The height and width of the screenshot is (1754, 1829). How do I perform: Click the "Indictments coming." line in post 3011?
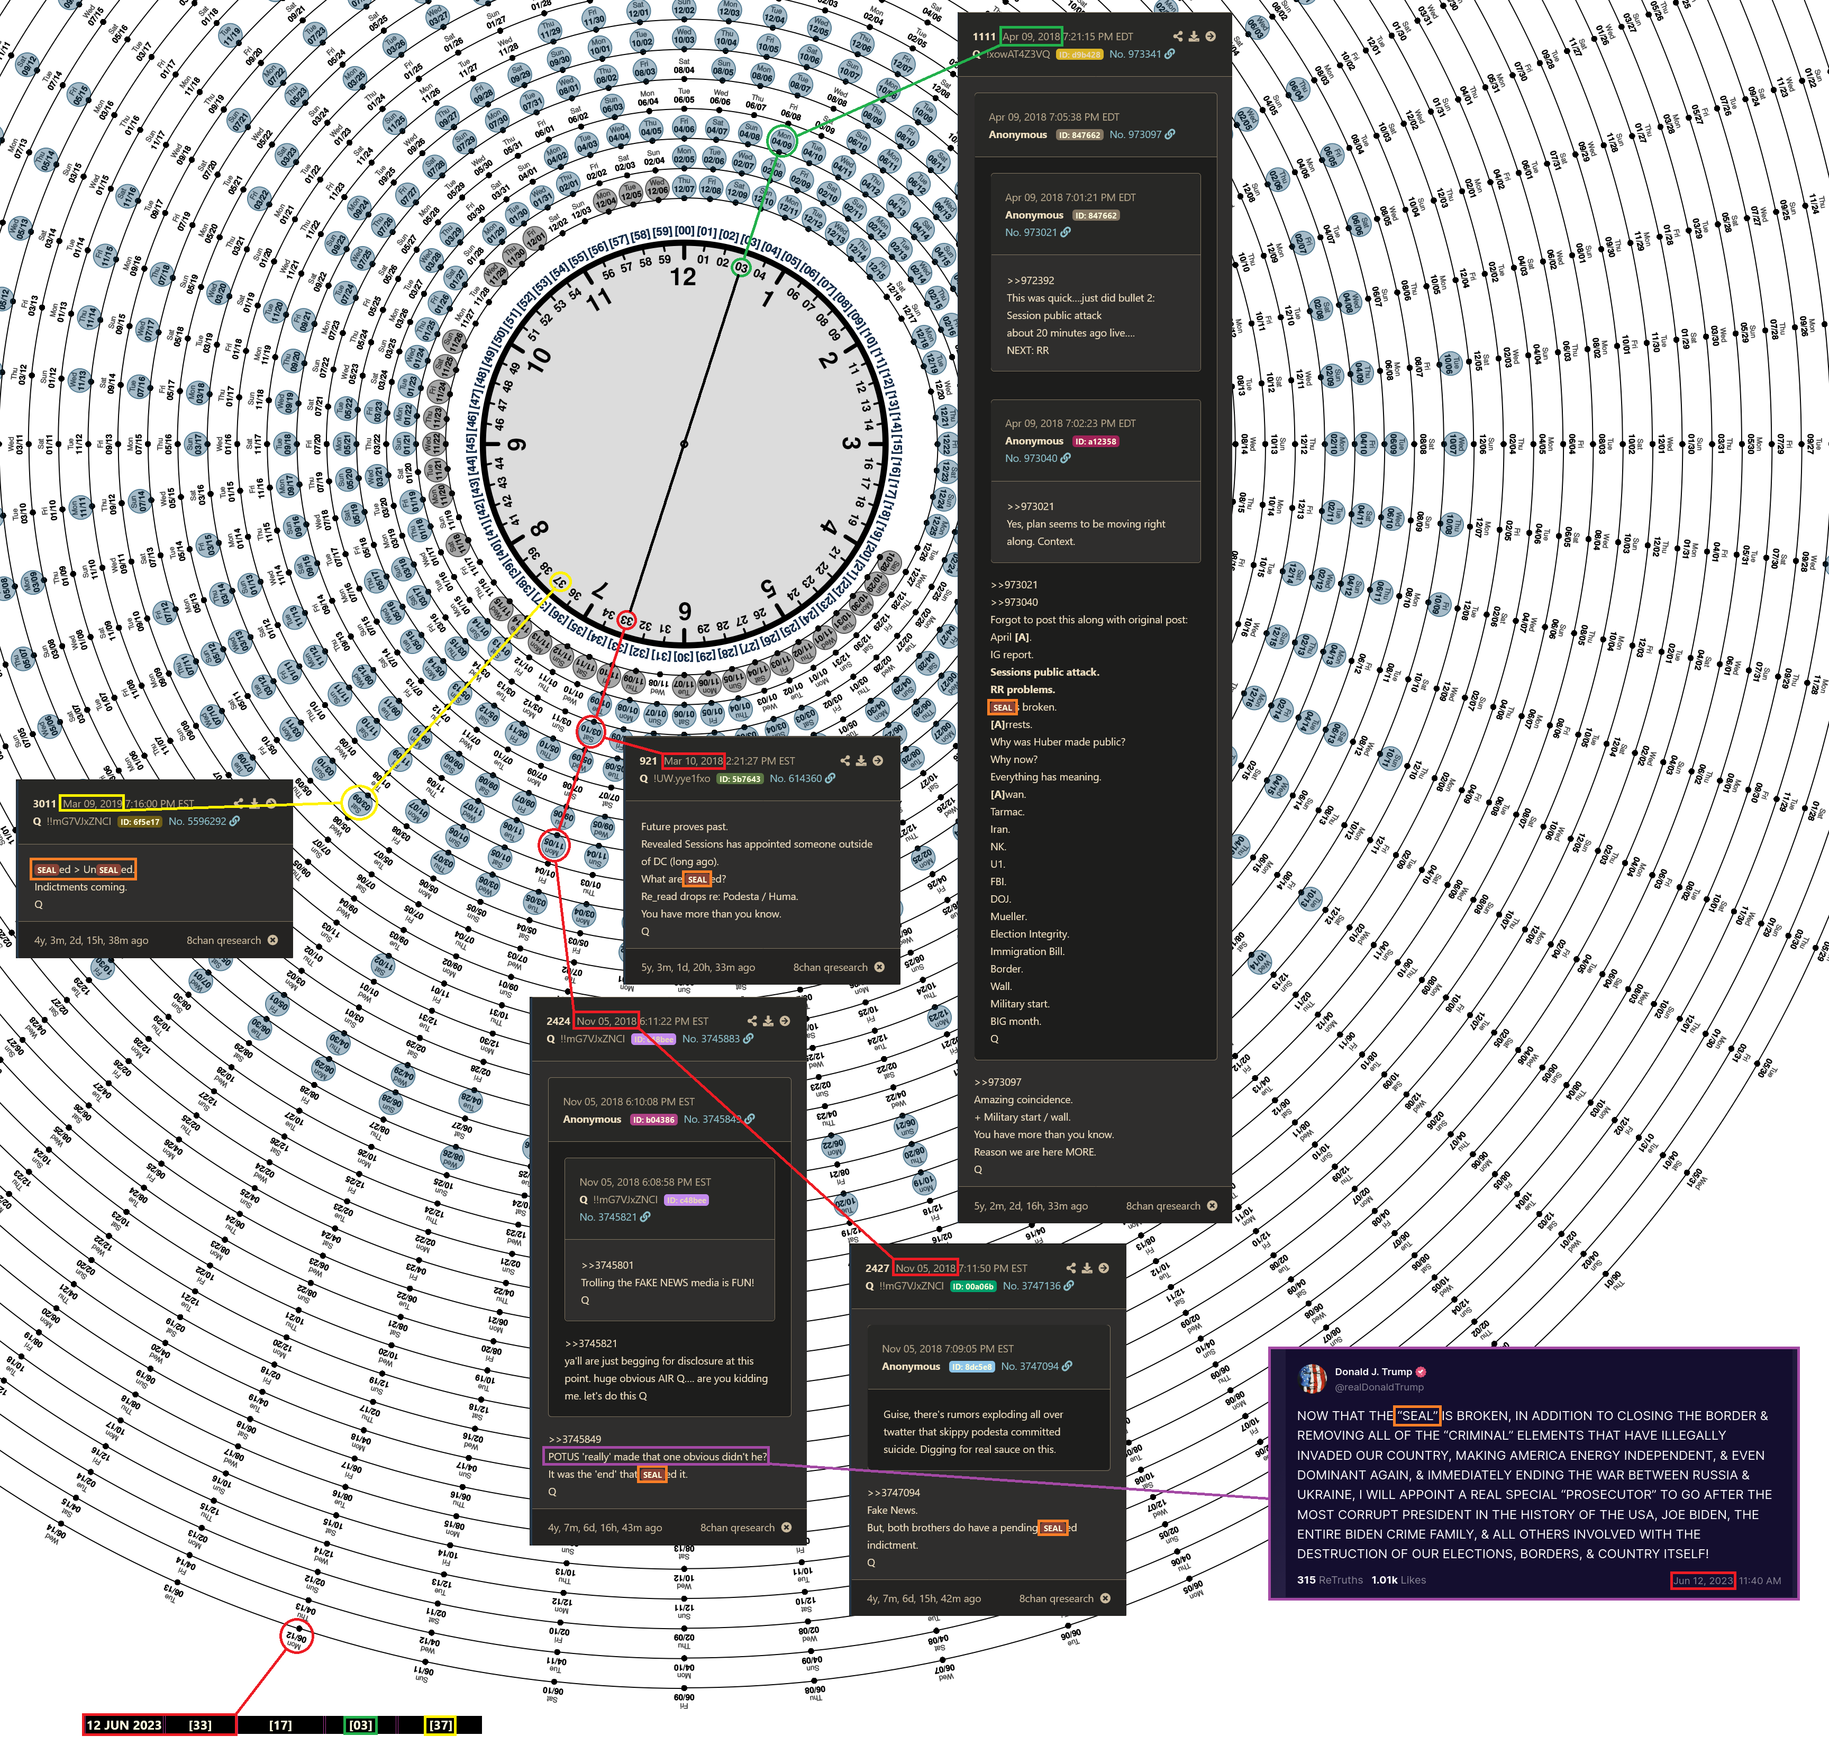coord(80,887)
